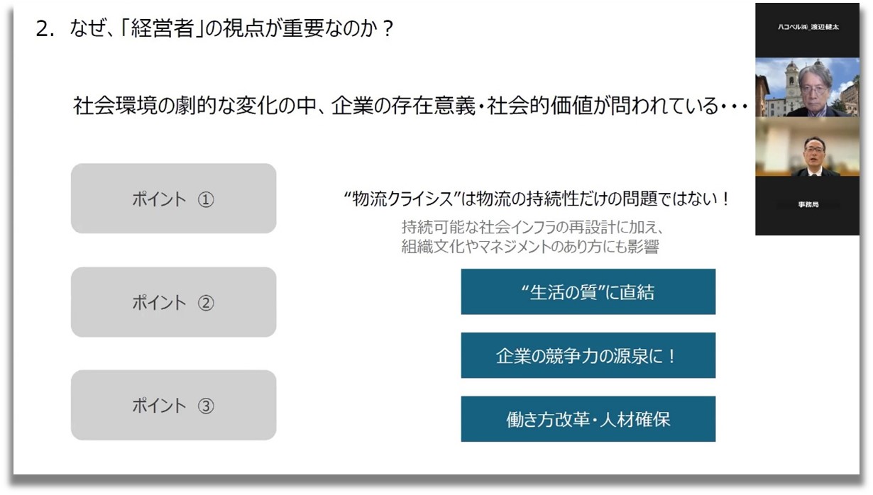The height and width of the screenshot is (495, 873).
Task: Click the black area below the 事務局 label
Action: (x=807, y=223)
